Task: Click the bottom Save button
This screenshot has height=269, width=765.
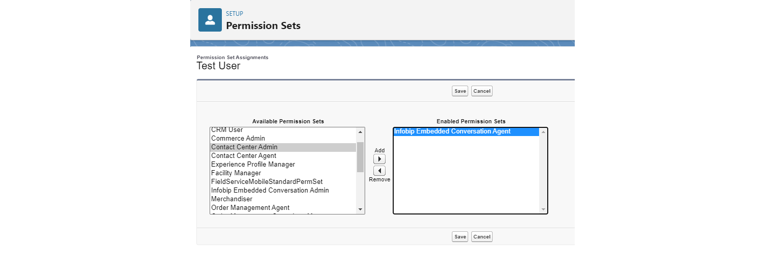Action: click(x=460, y=237)
